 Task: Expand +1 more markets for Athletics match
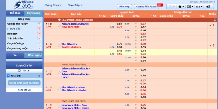point(212,46)
